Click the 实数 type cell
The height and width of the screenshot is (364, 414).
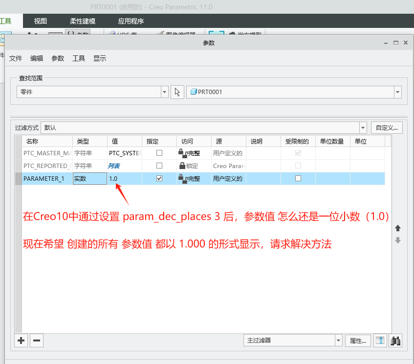pos(90,179)
